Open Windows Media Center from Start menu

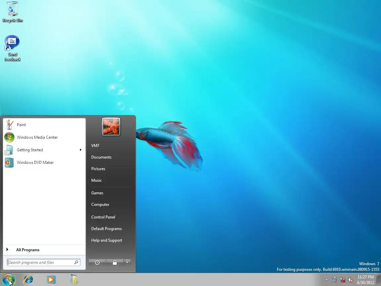tap(44, 137)
